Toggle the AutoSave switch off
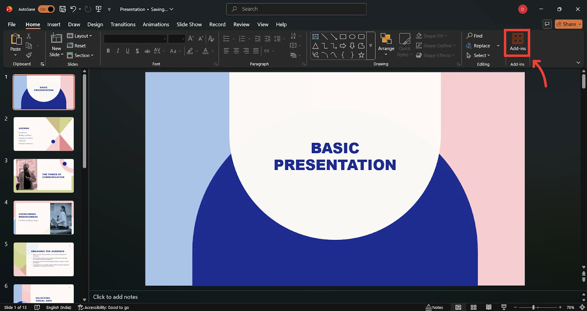 pos(46,9)
